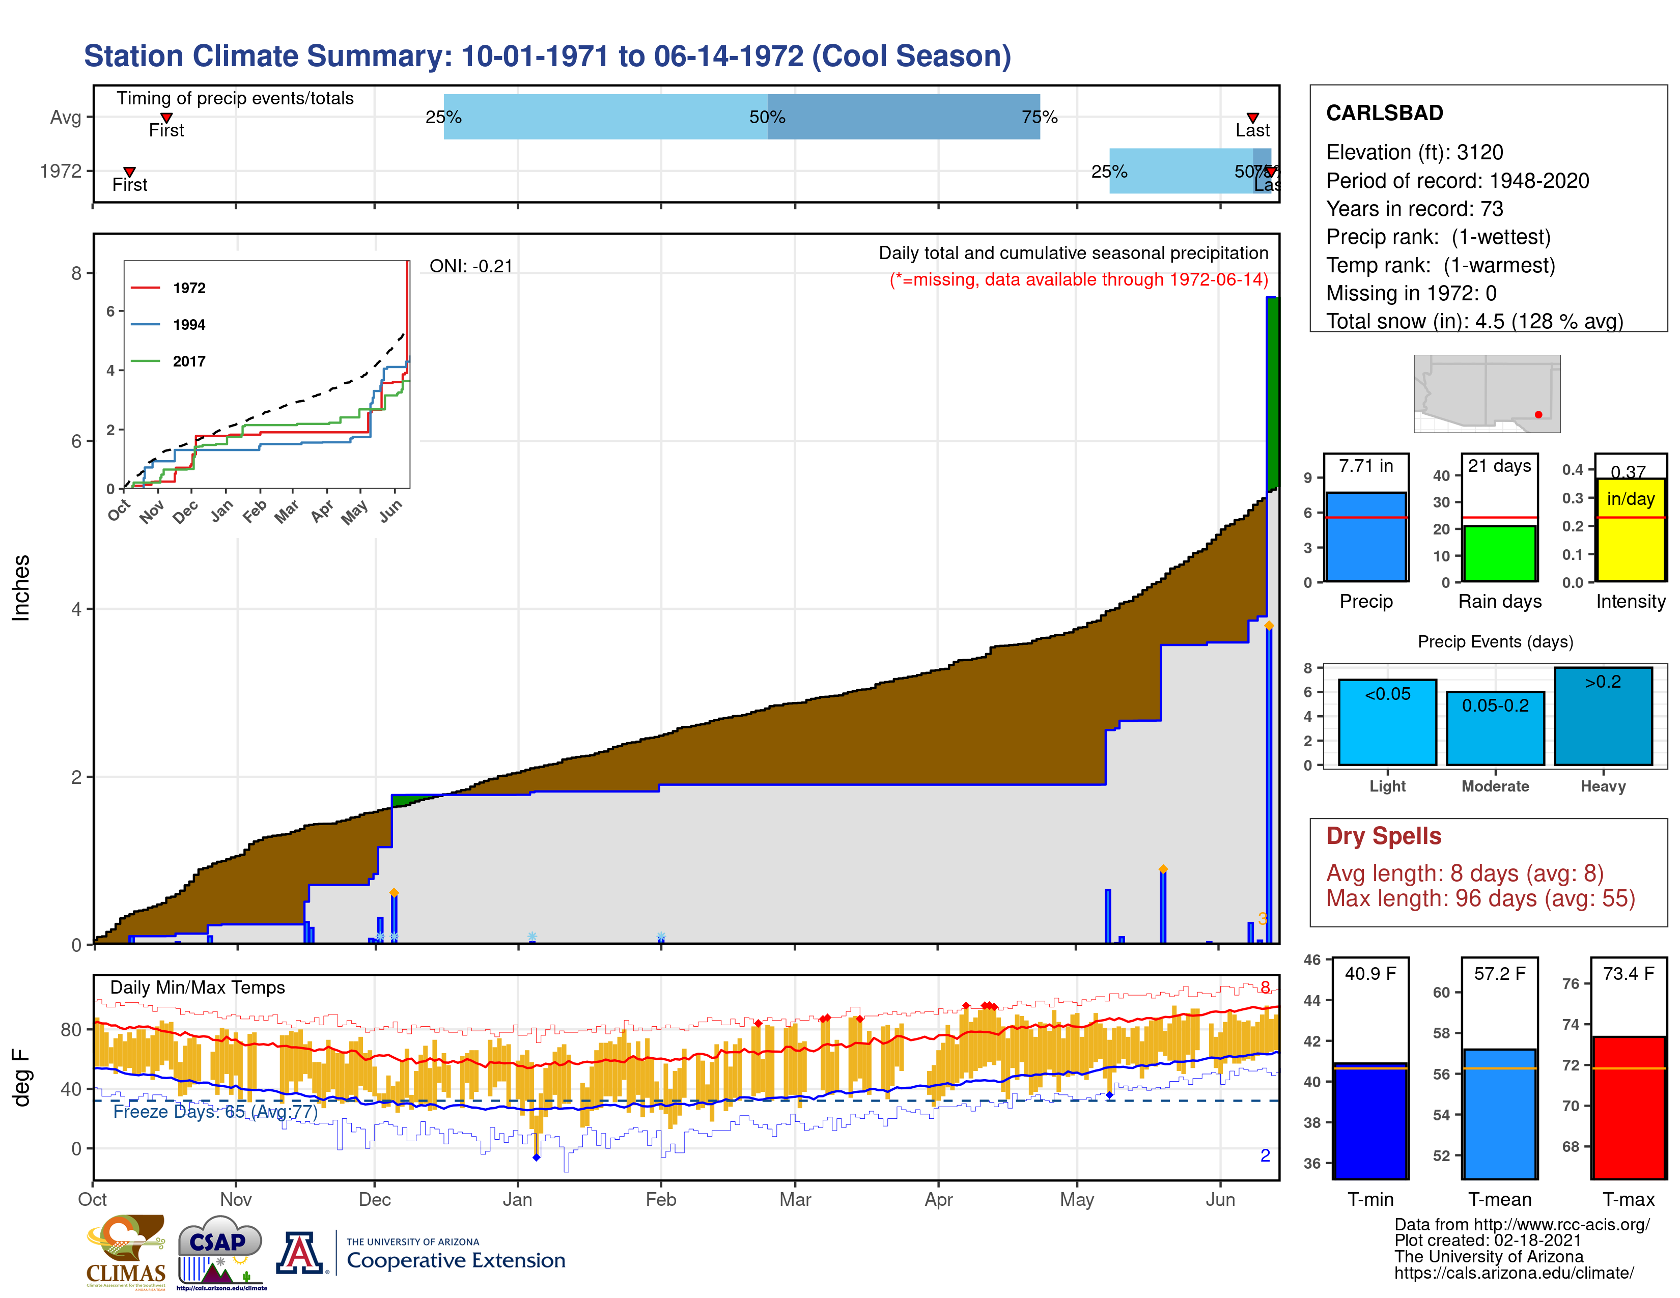Click the red station dot on the map

[x=1537, y=414]
